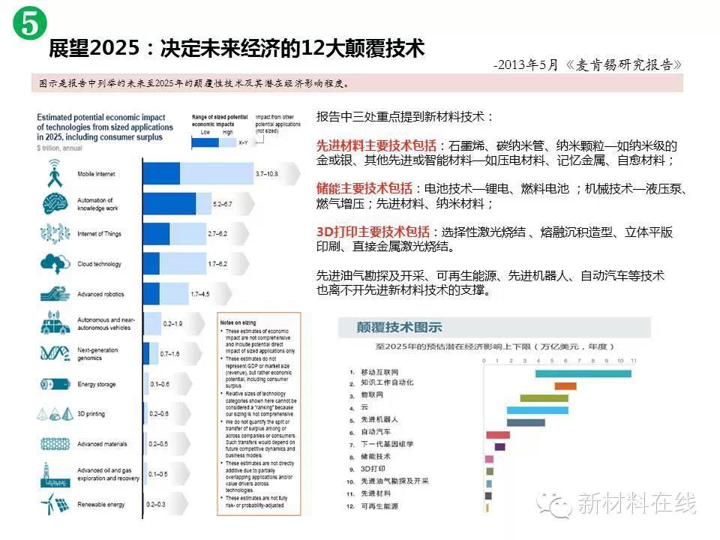Select the Renewable energy wind turbine icon

pos(55,503)
